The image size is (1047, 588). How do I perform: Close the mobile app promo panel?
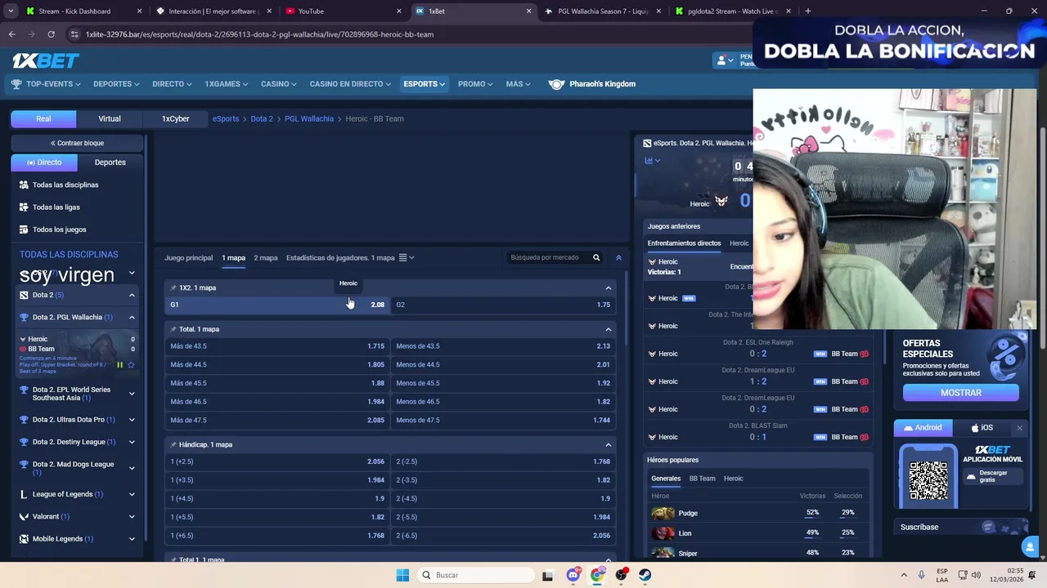point(1019,428)
